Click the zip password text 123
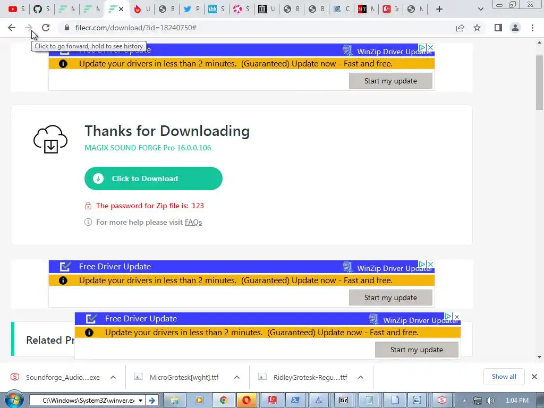This screenshot has width=544, height=408. [x=198, y=206]
